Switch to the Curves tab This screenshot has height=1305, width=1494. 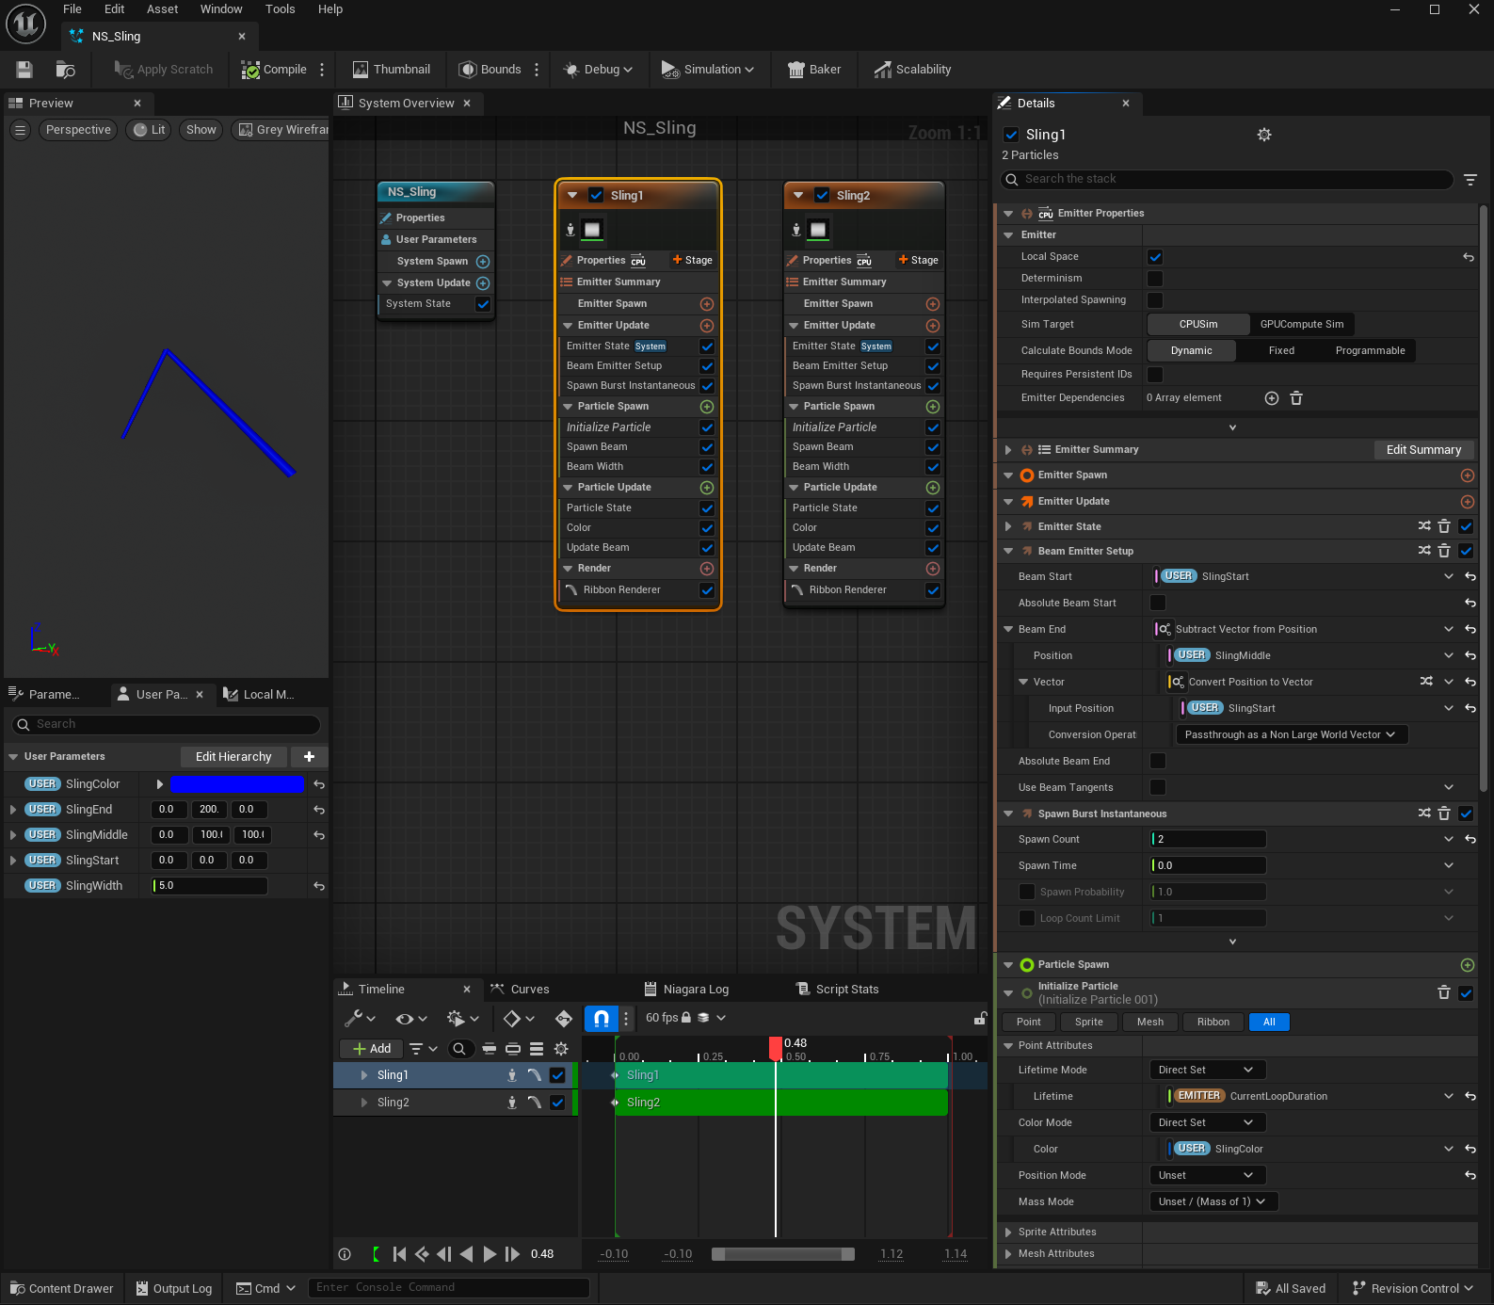tap(529, 990)
